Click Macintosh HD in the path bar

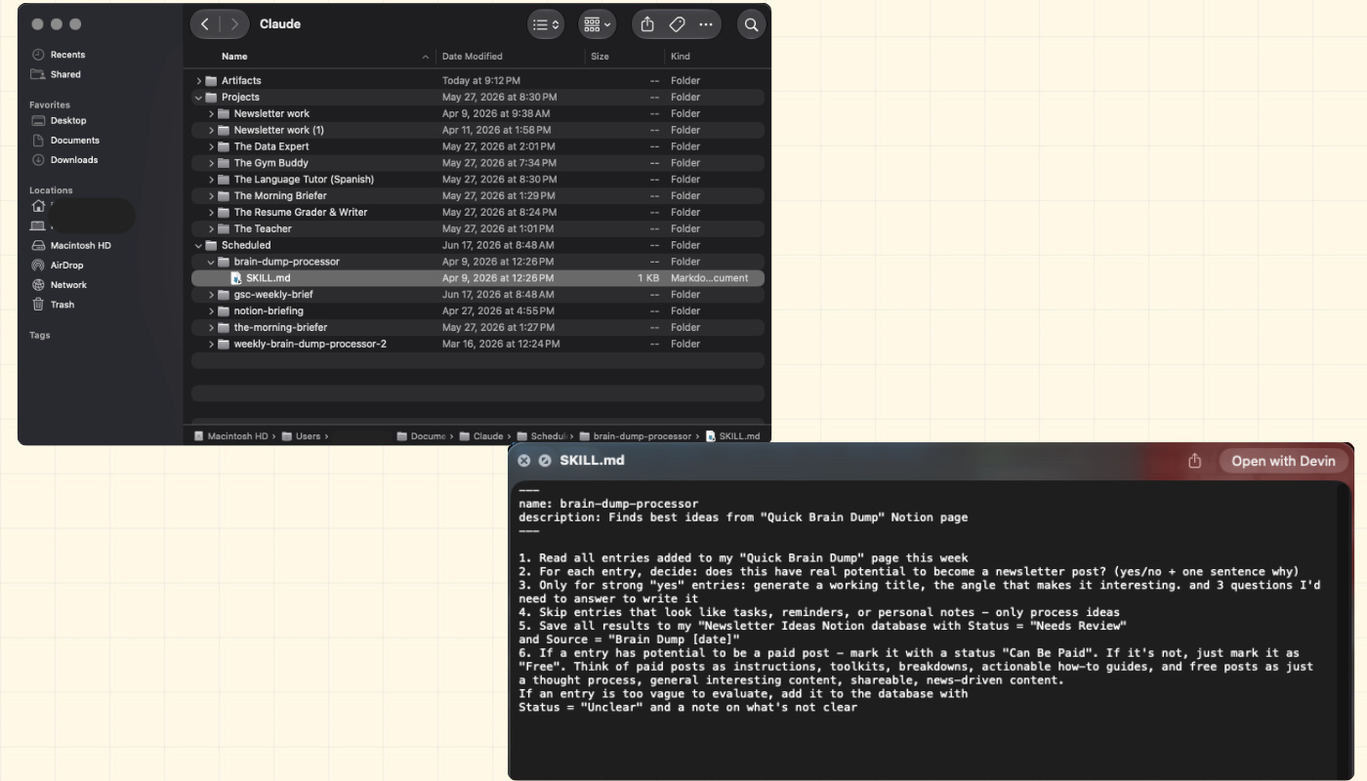232,436
